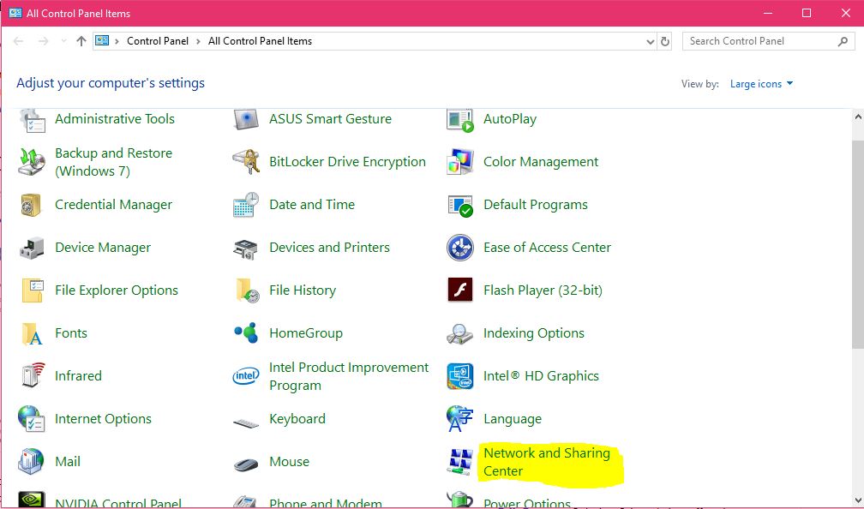Refresh the Control Panel view

click(x=665, y=41)
